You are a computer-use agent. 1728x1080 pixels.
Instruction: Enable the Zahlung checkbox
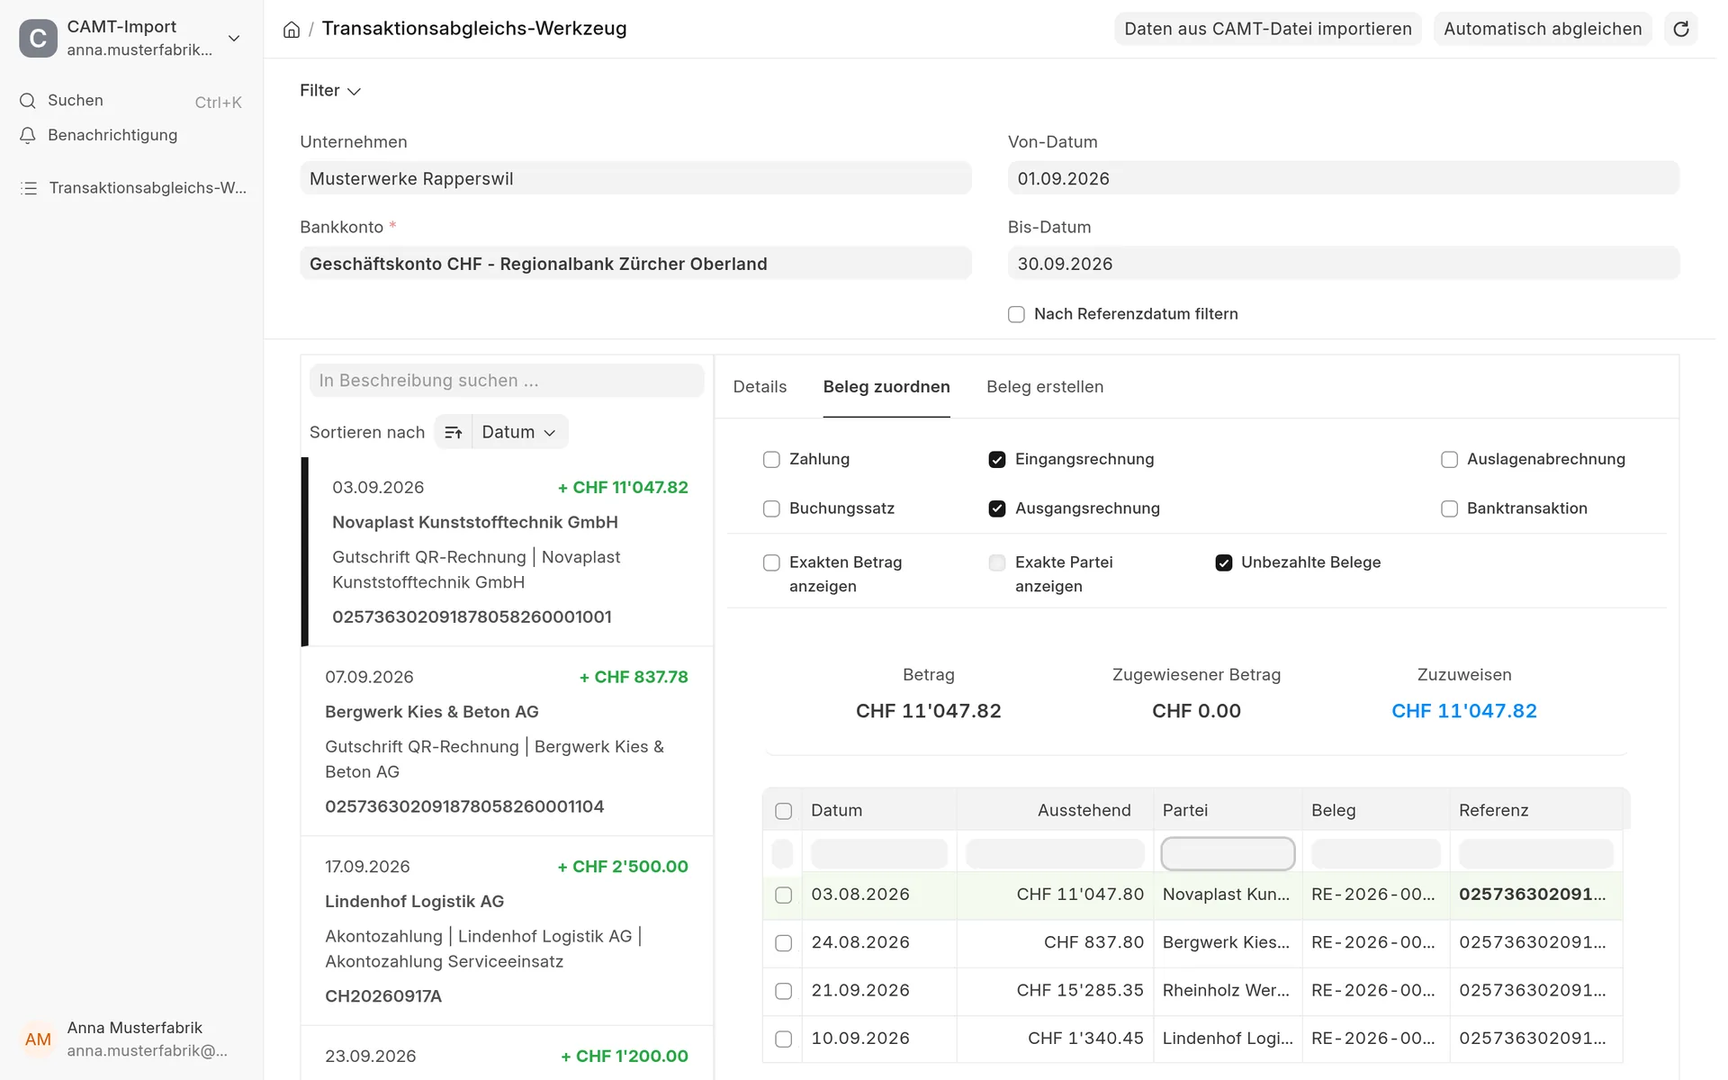(x=771, y=460)
